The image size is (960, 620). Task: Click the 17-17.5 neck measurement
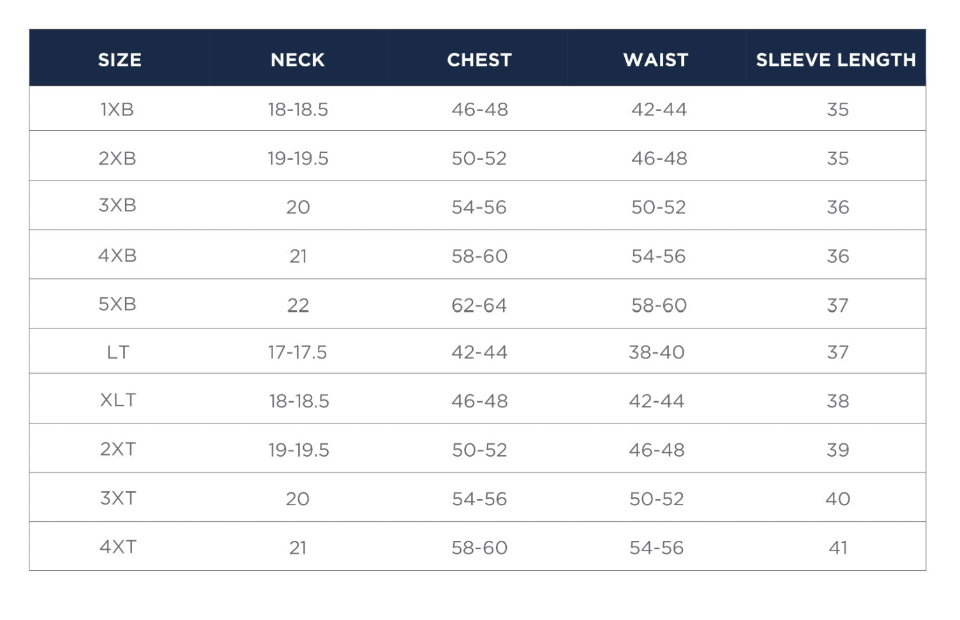[x=297, y=352]
